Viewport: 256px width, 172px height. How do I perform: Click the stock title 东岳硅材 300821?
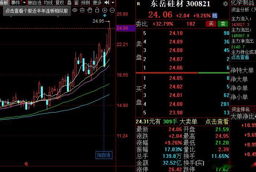click(x=180, y=4)
